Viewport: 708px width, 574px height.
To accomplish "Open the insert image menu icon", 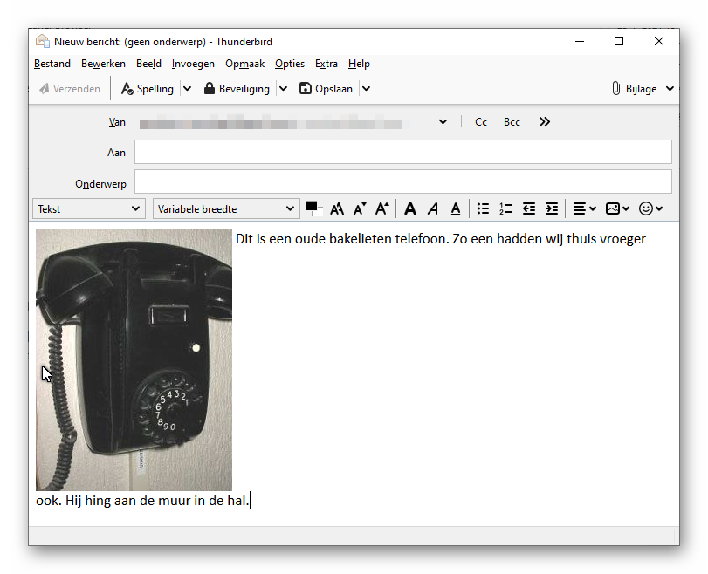I will [616, 209].
